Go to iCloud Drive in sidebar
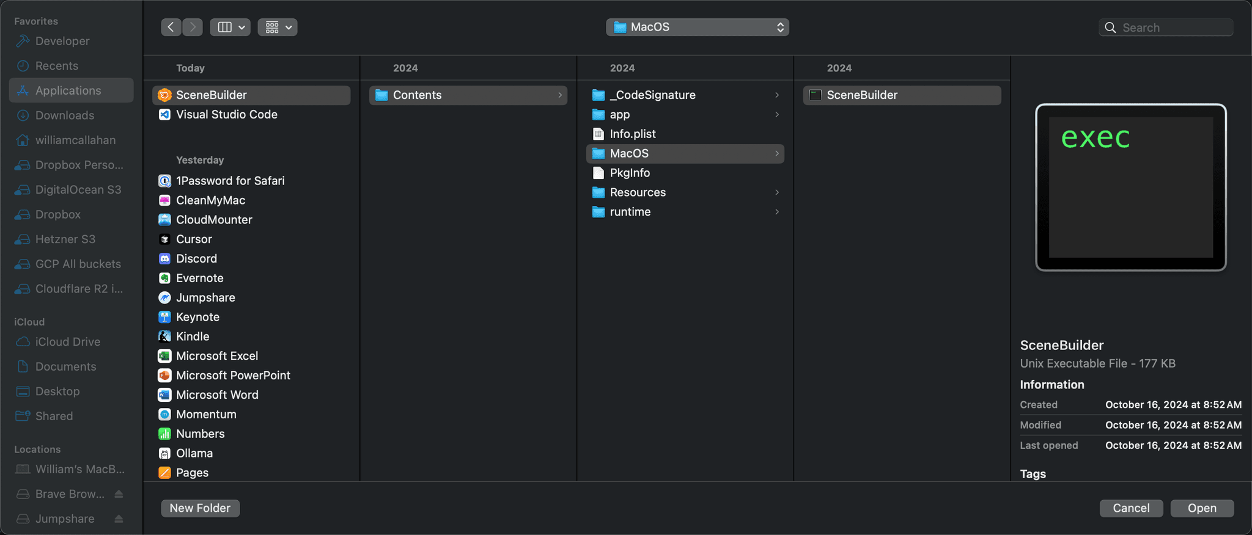 pos(67,342)
